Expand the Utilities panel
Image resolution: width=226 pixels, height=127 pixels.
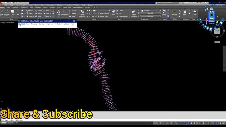click(x=176, y=19)
